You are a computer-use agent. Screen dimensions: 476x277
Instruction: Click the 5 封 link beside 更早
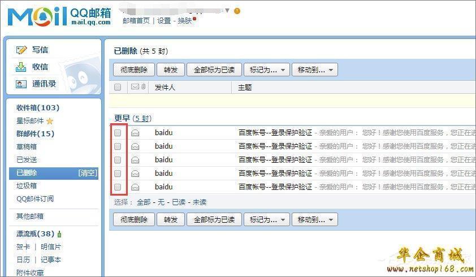[x=142, y=119]
